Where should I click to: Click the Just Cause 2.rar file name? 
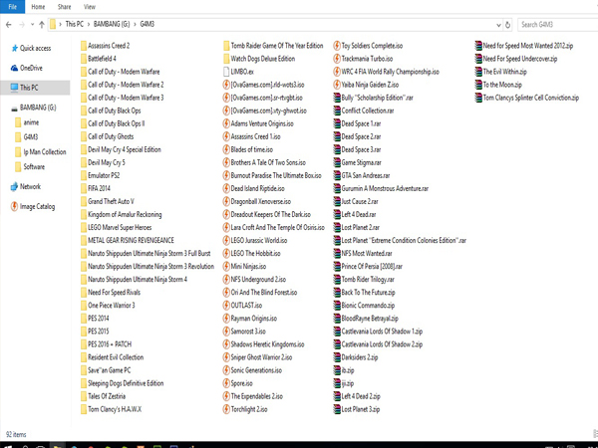tap(360, 201)
